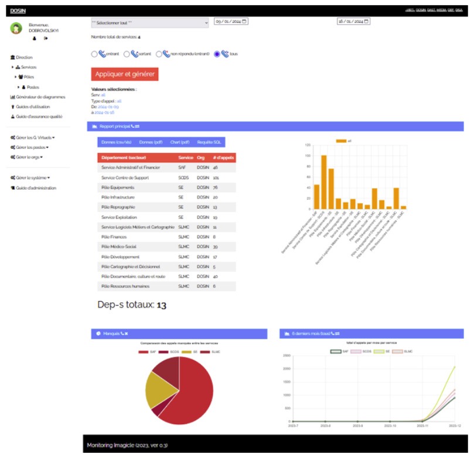This screenshot has width=474, height=457.
Task: Click the chart icon in the Rapport principal header
Action: [x=94, y=127]
